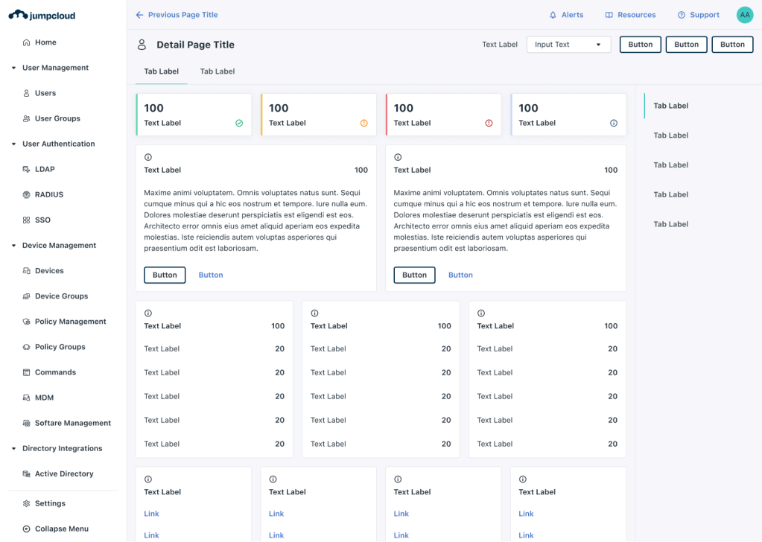The height and width of the screenshot is (542, 762).
Task: Click the rightmost header Button
Action: pyautogui.click(x=732, y=45)
